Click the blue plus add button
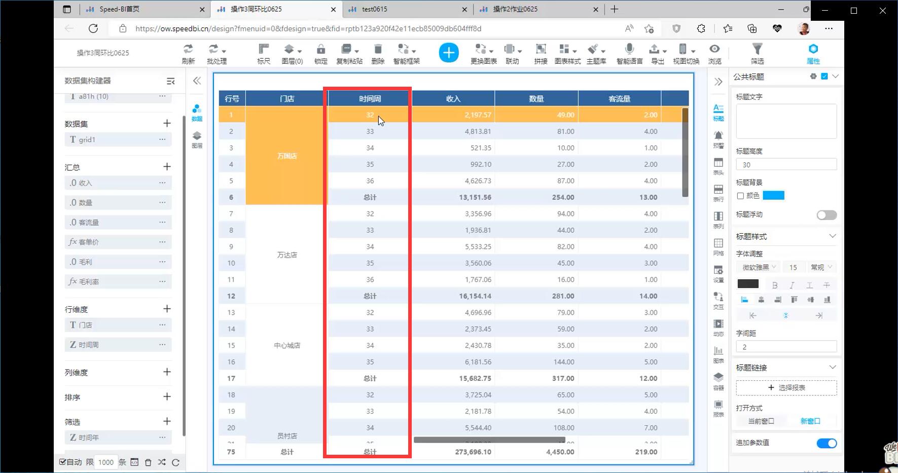Viewport: 898px width, 473px height. 449,53
